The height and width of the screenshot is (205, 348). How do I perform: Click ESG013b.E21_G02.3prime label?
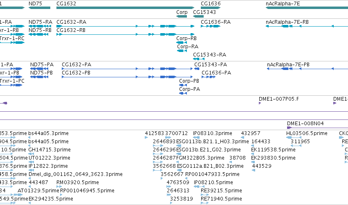coord(209,150)
